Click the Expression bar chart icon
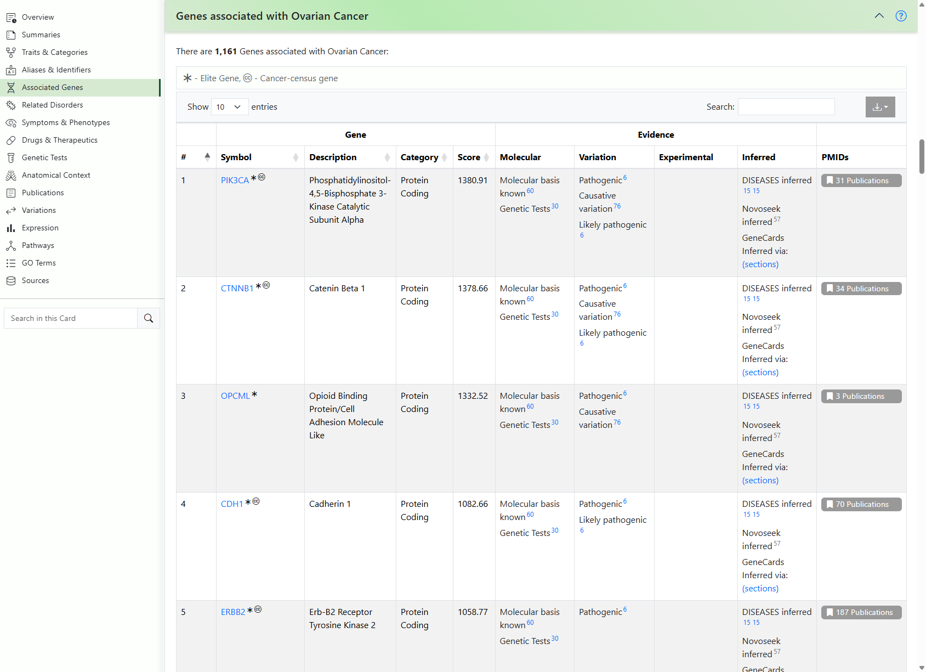 11,228
